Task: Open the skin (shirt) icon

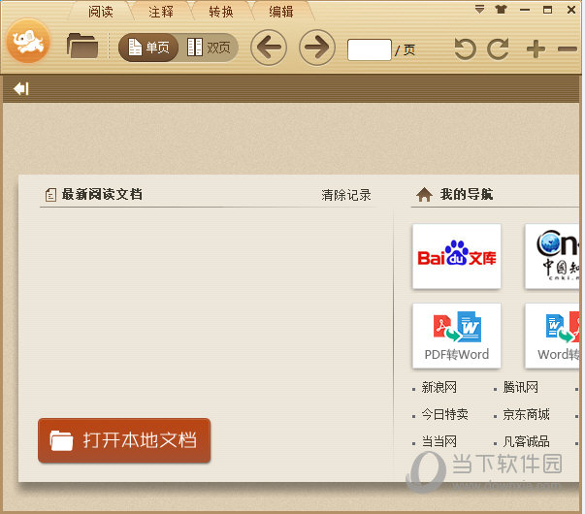Action: [x=501, y=10]
